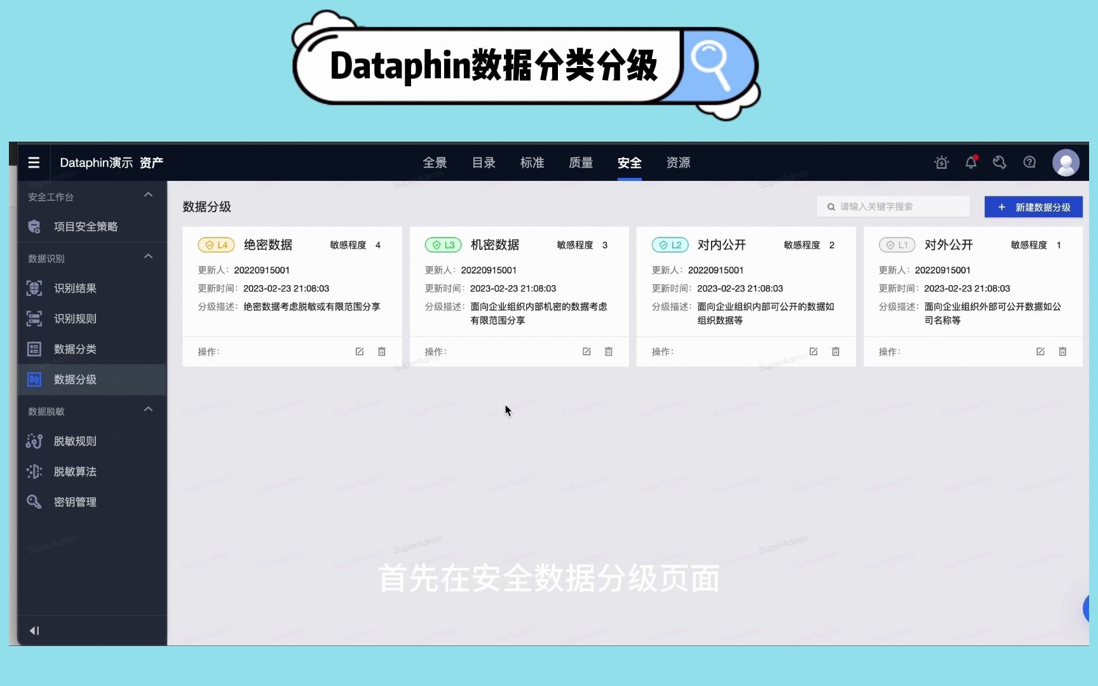Open the 数据分类 sidebar item
This screenshot has height=686, width=1098.
point(76,349)
